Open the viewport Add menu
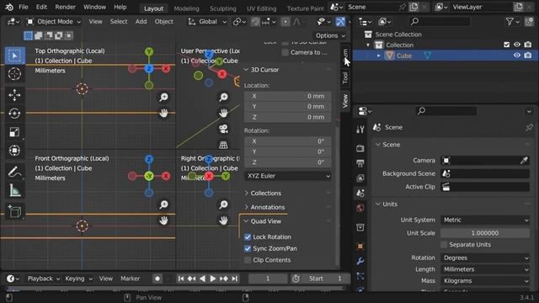 click(x=141, y=21)
